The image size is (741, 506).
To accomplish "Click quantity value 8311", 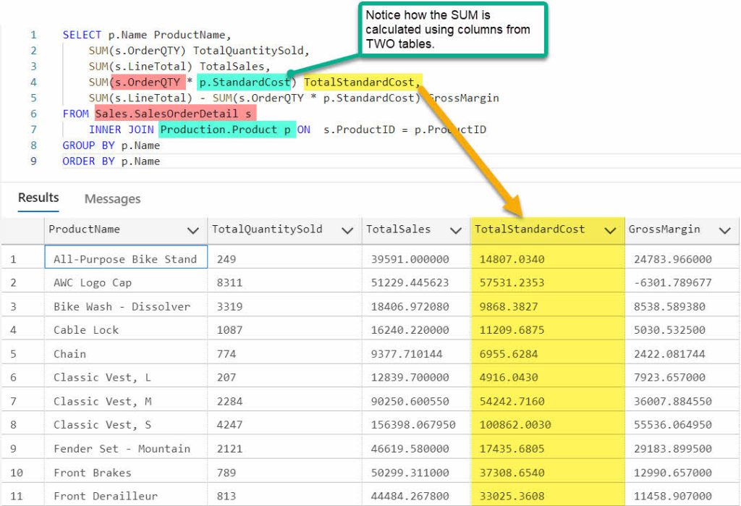I will pyautogui.click(x=229, y=283).
